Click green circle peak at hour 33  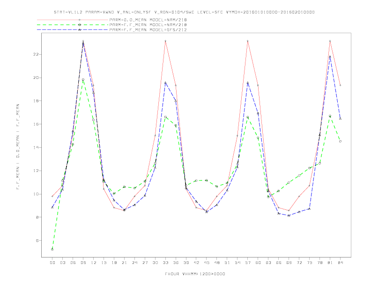[165, 117]
